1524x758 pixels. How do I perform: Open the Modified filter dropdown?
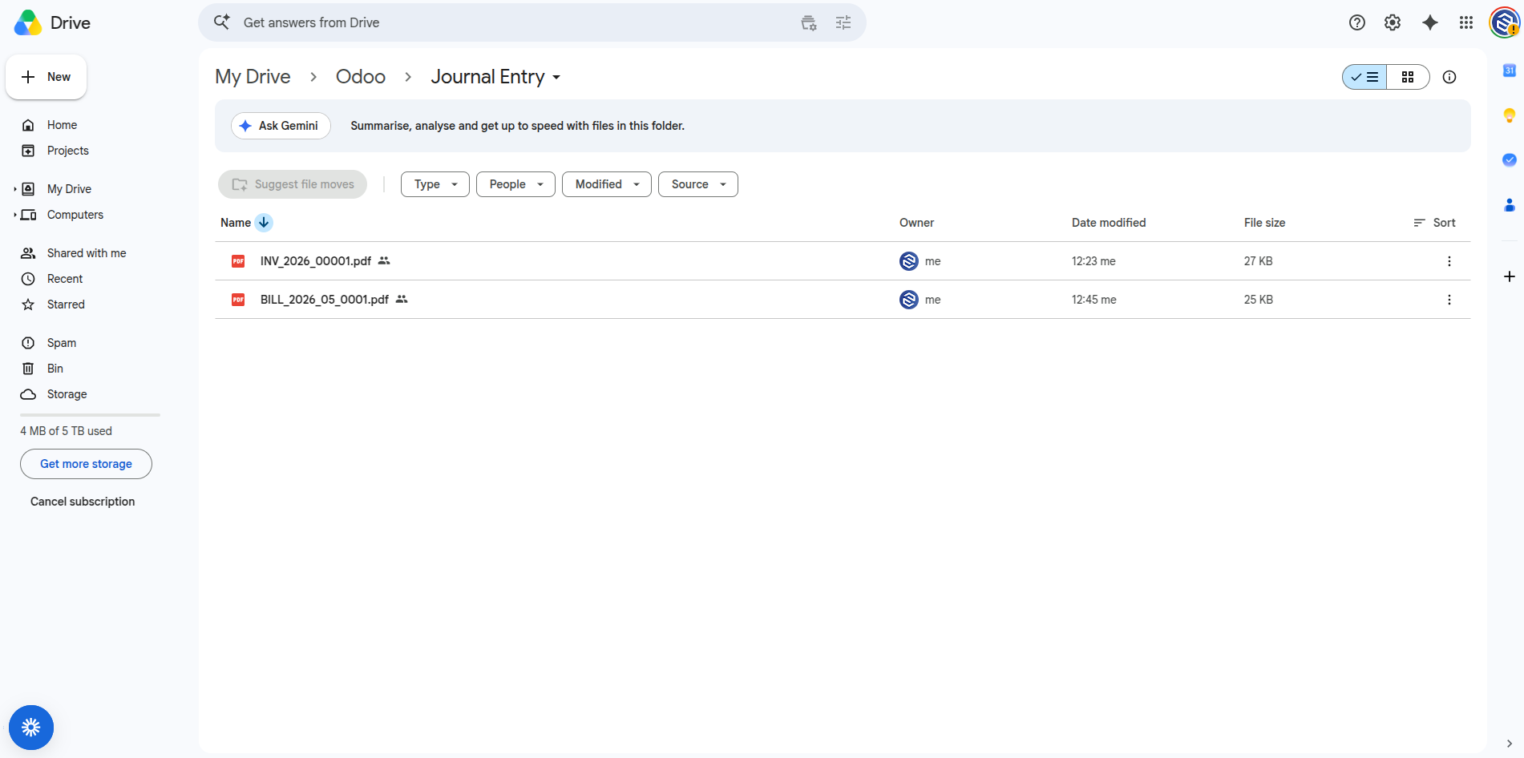click(x=607, y=184)
